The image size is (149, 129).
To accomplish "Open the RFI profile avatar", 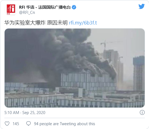I will pyautogui.click(x=11, y=10).
